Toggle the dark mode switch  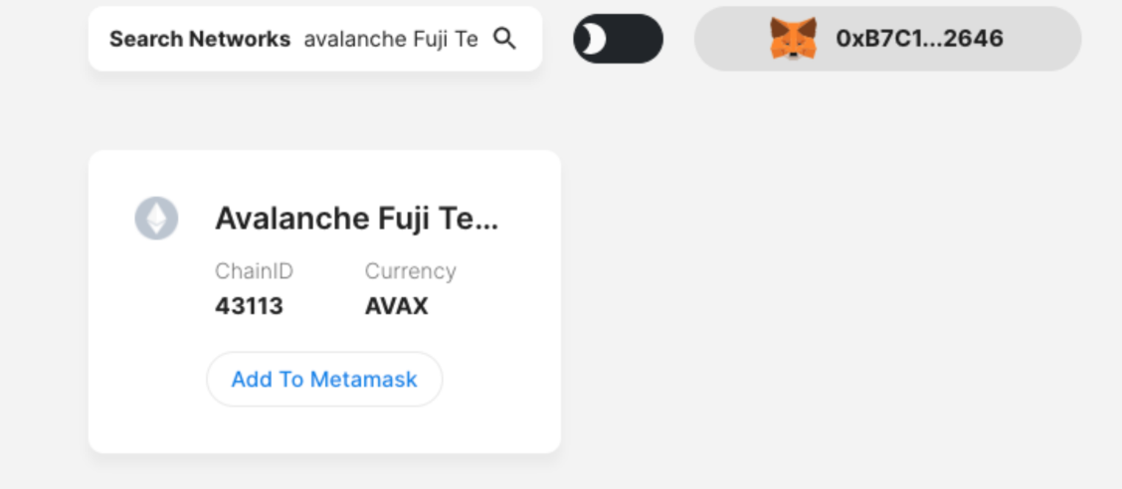[618, 39]
